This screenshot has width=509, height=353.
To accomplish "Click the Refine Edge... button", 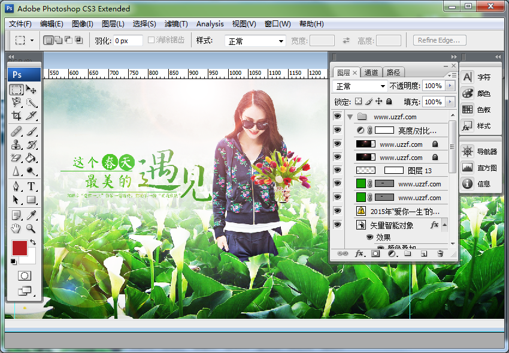I will [x=440, y=40].
